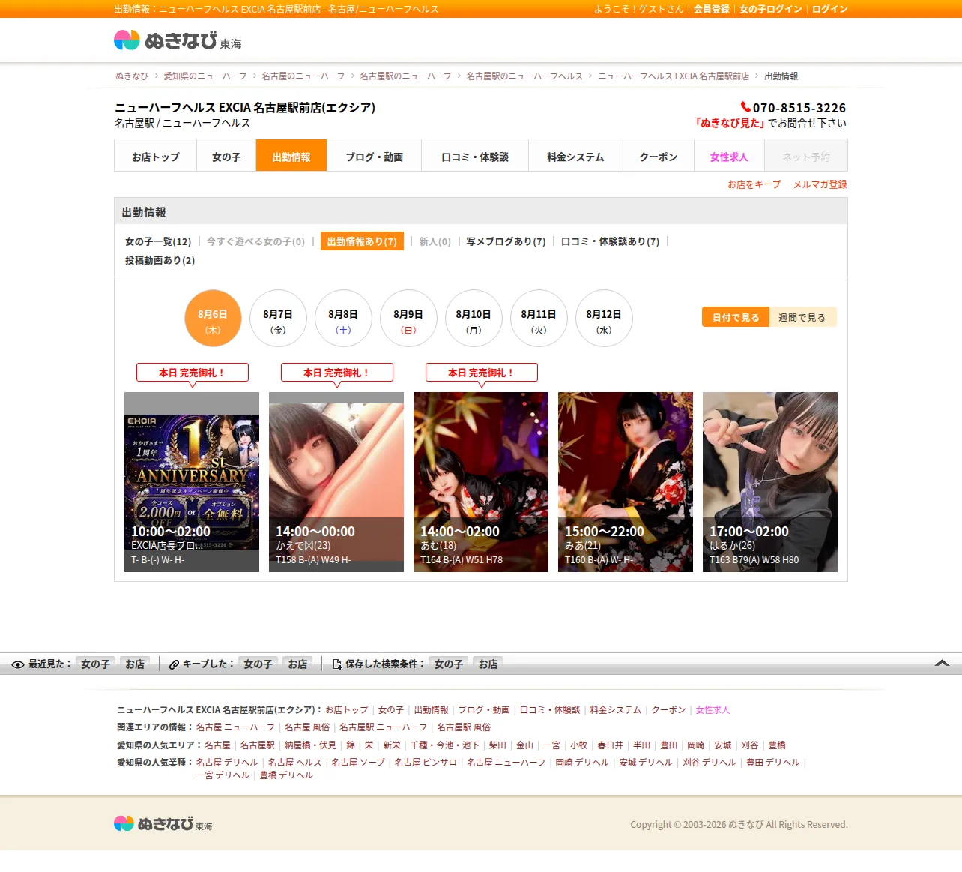This screenshot has height=872, width=962.
Task: Click the 納屋橋・伏見 area link
Action: point(310,745)
